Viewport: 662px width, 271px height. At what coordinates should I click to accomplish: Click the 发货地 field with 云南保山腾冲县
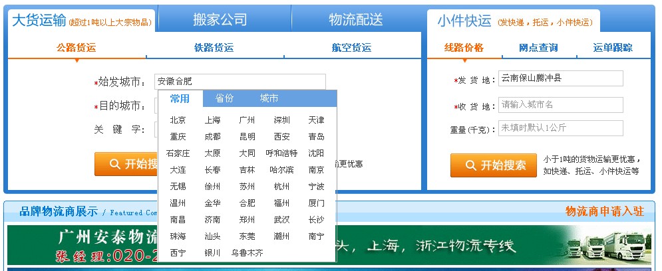[560, 78]
